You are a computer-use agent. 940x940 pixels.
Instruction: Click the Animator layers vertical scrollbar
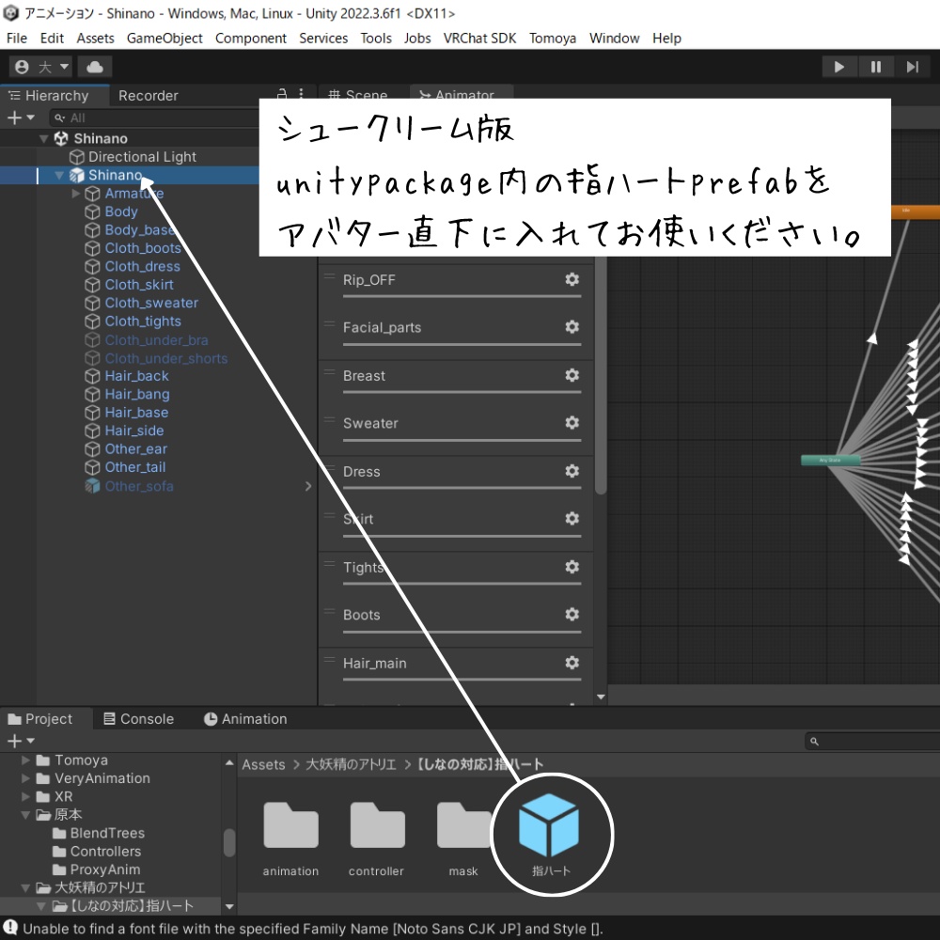[601, 375]
